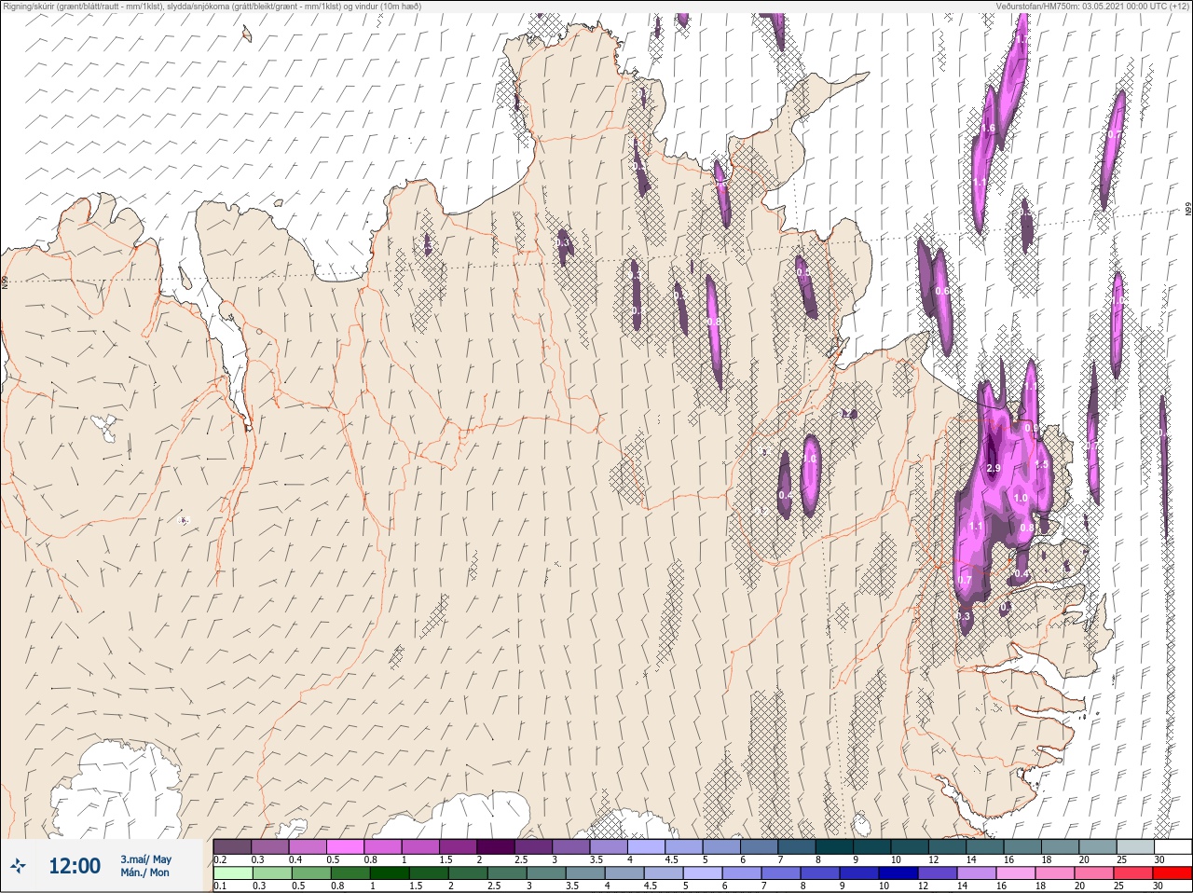Select the darkest green lower swatch labeled 1
1193x893 pixels.
[x=389, y=873]
